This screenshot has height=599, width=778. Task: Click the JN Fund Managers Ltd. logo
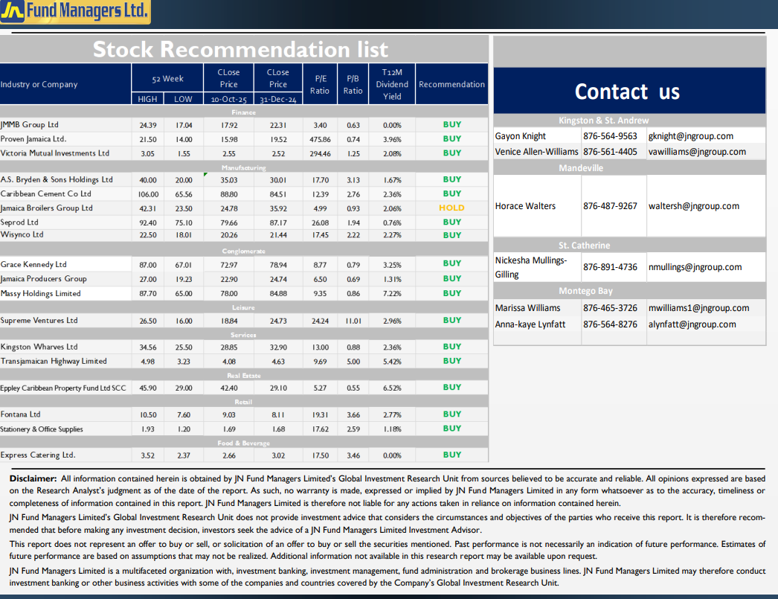(75, 12)
